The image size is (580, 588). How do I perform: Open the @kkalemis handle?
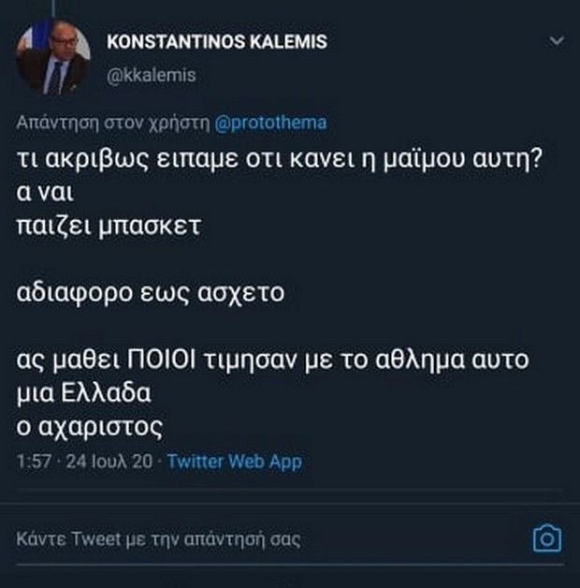[152, 75]
